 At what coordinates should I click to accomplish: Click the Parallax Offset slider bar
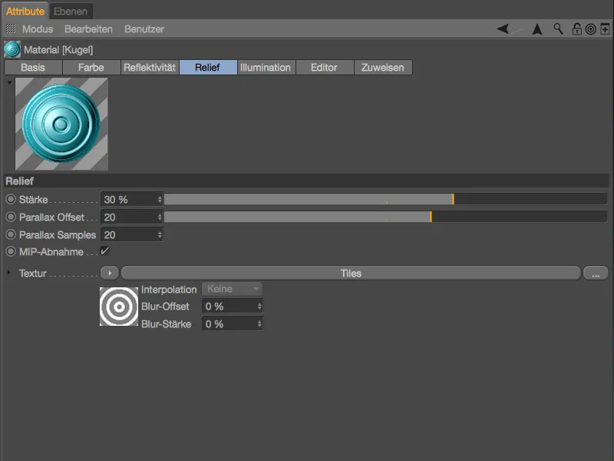(x=386, y=217)
